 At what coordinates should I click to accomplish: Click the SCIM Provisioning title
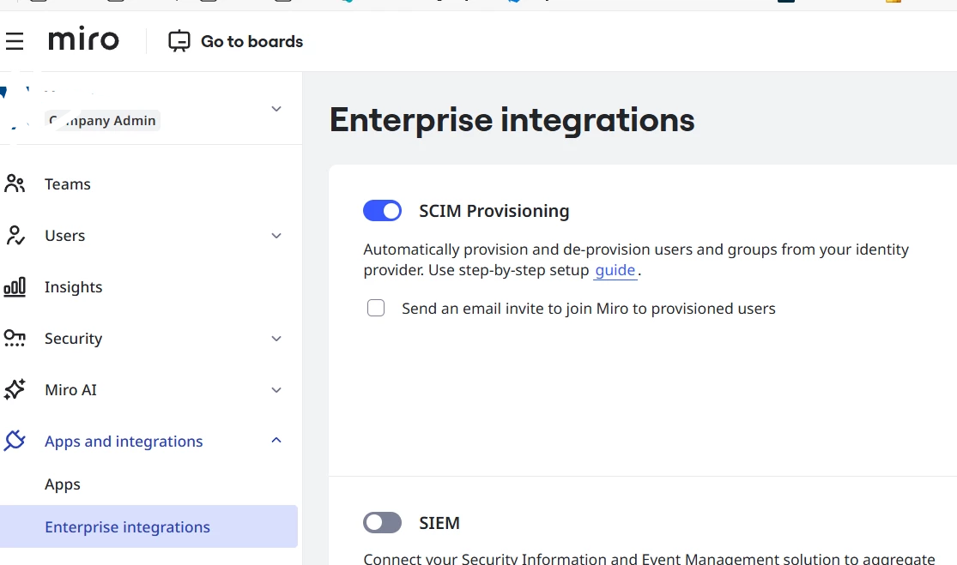click(494, 211)
